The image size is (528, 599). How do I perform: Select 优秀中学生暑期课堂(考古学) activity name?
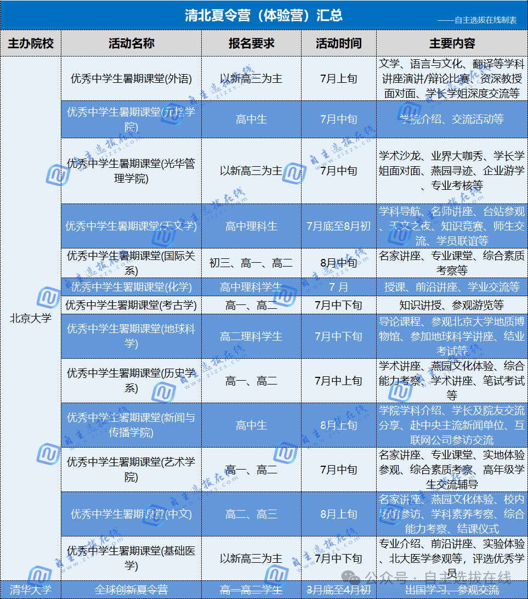click(x=132, y=305)
